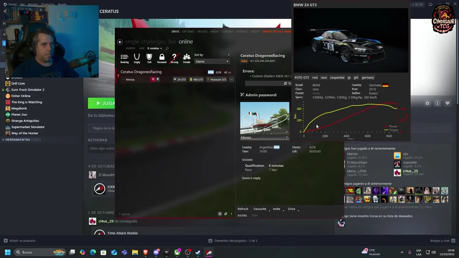
Task: Expand the HERRAMIENTAS section in Steam
Action: pyautogui.click(x=18, y=139)
